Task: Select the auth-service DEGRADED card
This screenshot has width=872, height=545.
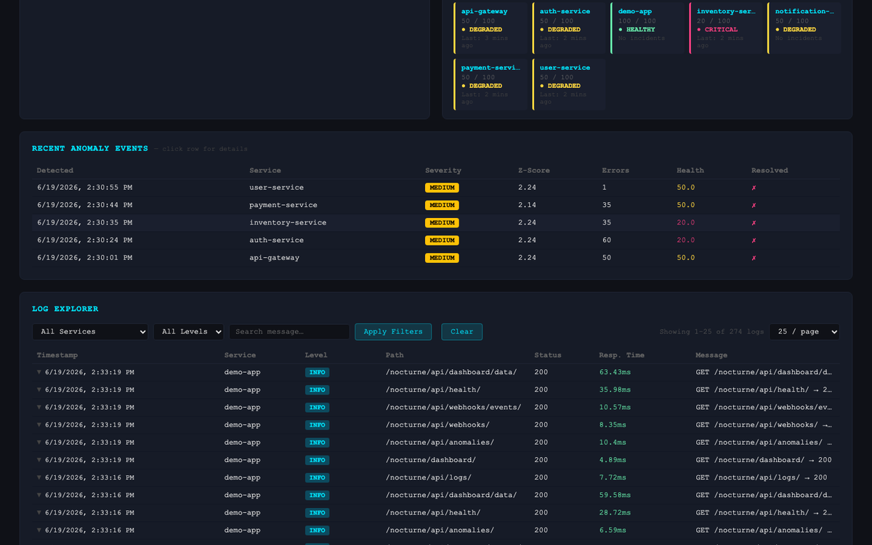Action: (x=569, y=28)
